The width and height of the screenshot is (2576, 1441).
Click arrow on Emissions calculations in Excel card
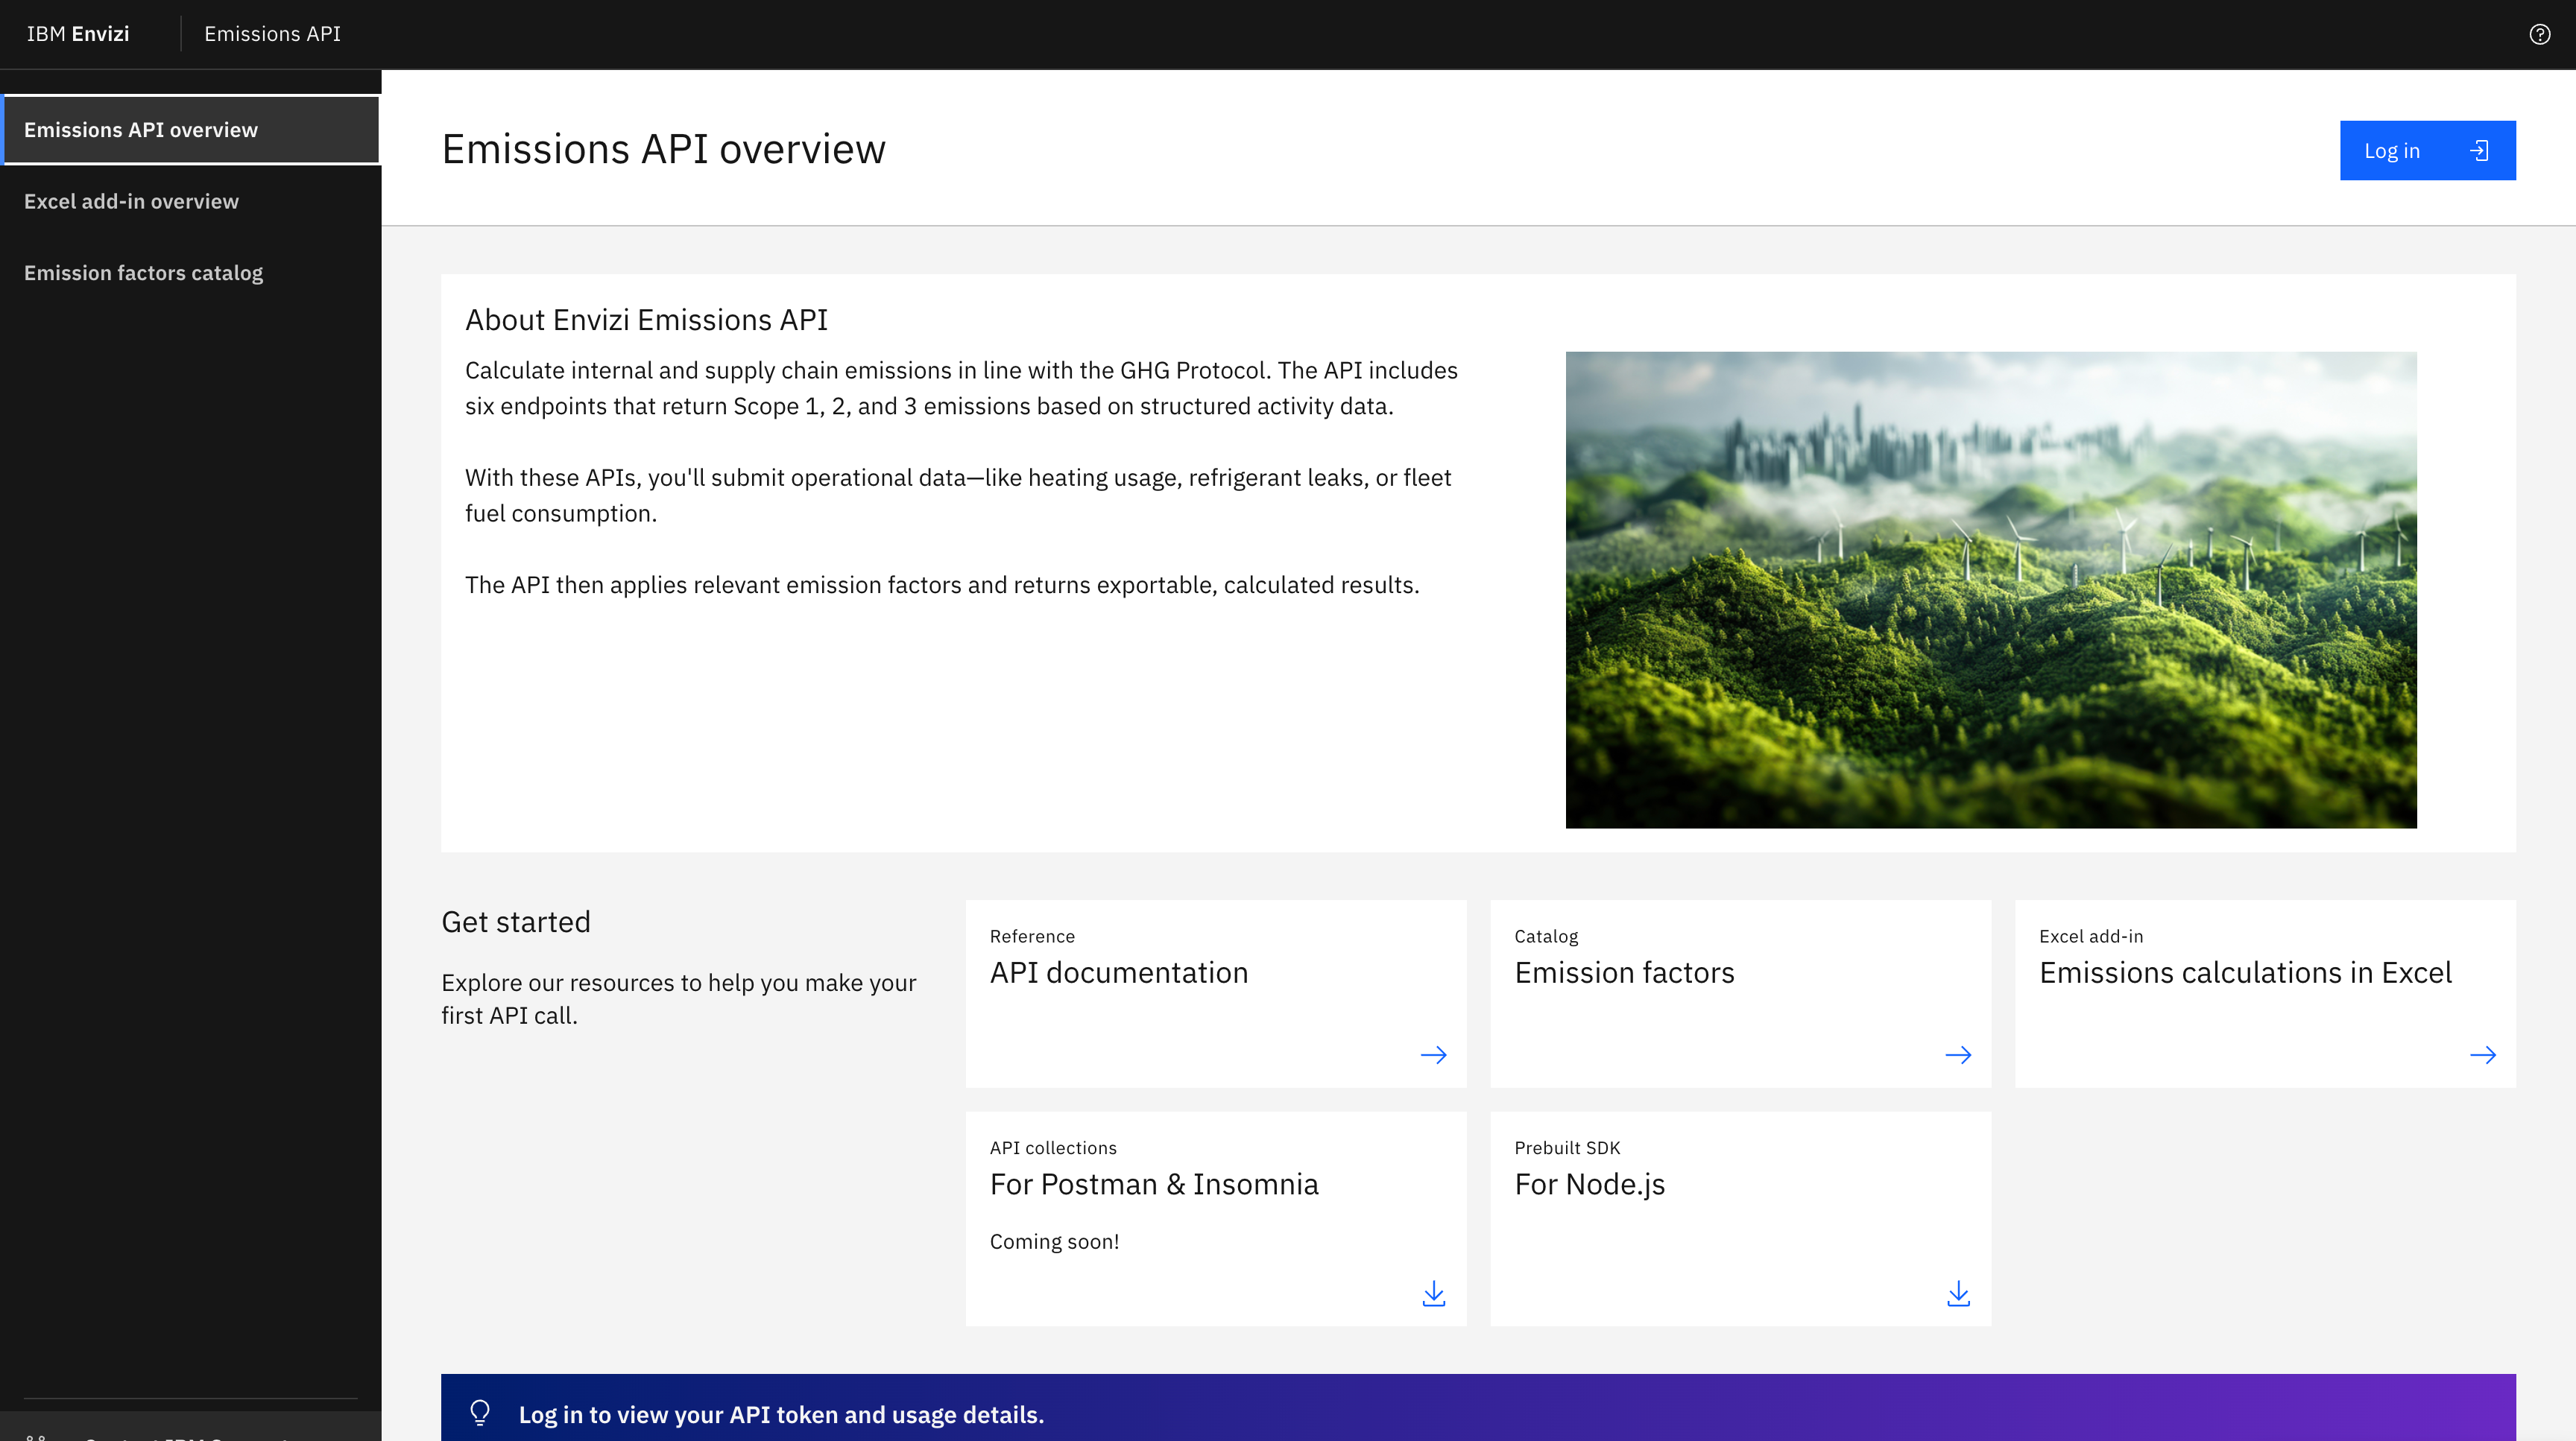click(x=2483, y=1055)
